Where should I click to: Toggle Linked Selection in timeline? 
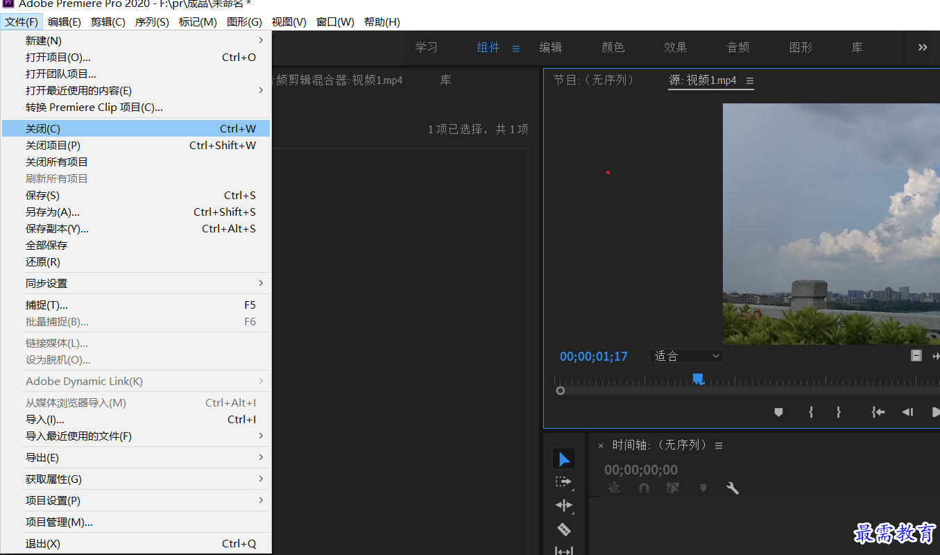tap(673, 488)
